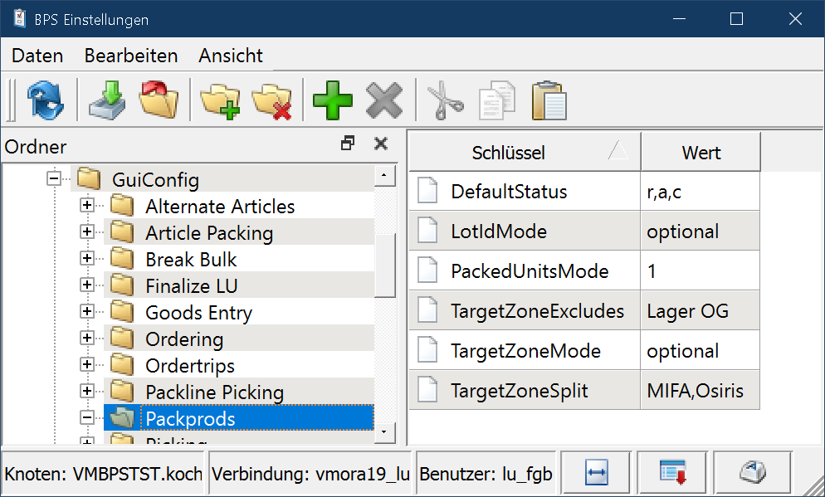Open the Ansicht menu
Viewport: 825px width, 497px height.
[231, 56]
